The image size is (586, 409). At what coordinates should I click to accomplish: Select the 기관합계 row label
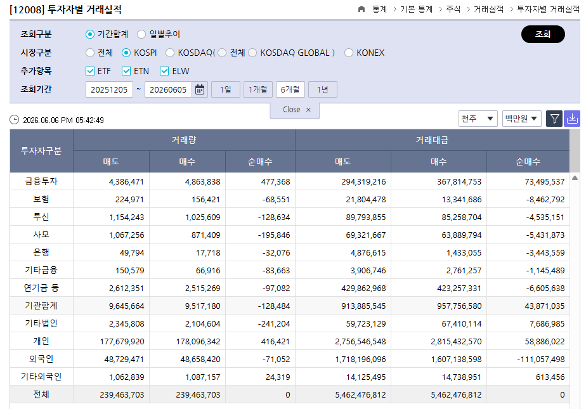coord(41,306)
